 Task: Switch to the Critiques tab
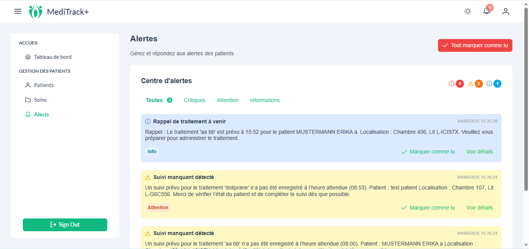coord(194,100)
